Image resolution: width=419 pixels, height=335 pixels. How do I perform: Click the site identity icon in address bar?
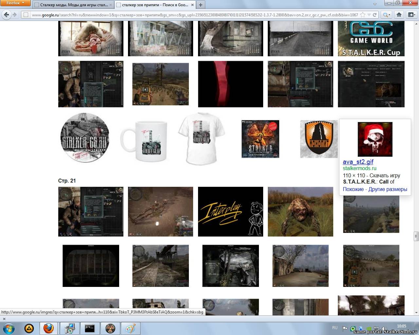26,15
